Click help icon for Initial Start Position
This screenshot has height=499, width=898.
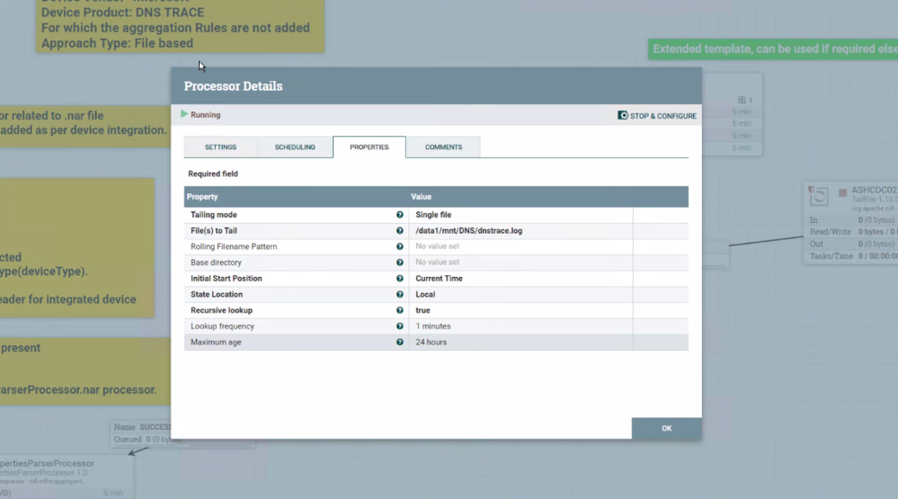point(400,279)
